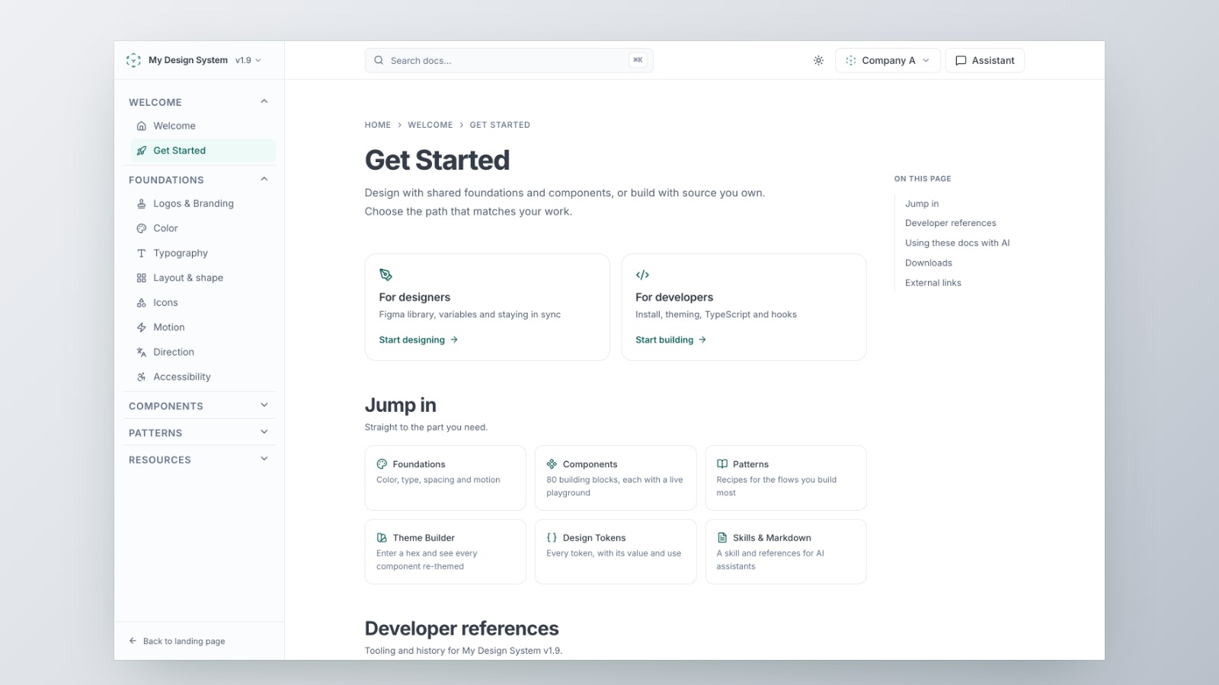The image size is (1219, 685).
Task: Click the Design Tokens braces icon
Action: (x=552, y=537)
